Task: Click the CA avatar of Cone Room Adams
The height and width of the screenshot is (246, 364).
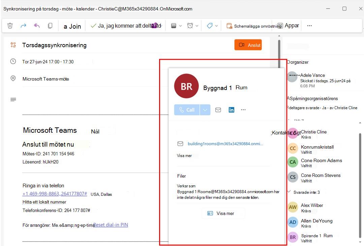Action: point(293,162)
